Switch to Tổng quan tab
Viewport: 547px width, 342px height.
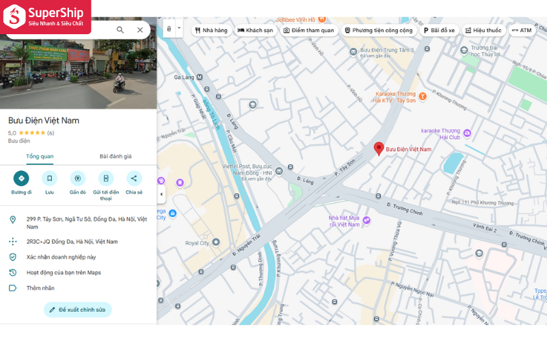(x=40, y=157)
